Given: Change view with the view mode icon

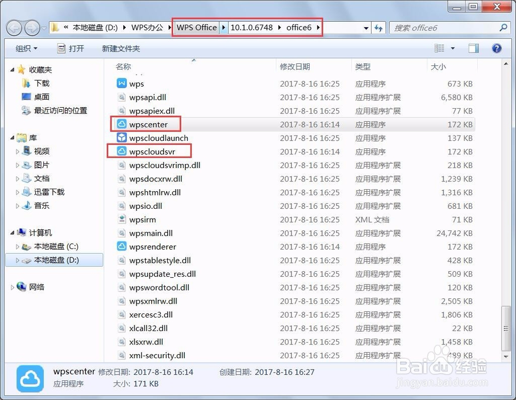Looking at the screenshot, I should [x=439, y=48].
